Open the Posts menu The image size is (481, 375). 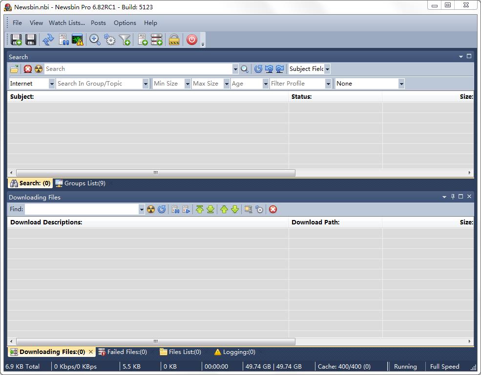[98, 22]
